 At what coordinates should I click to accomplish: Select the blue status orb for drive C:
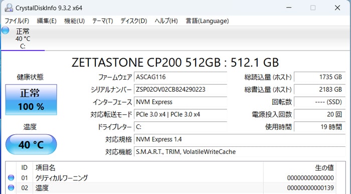tap(6, 30)
